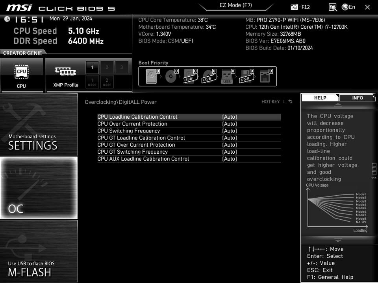Open CPU GT Over Current Protection [Auto] value

(x=230, y=145)
